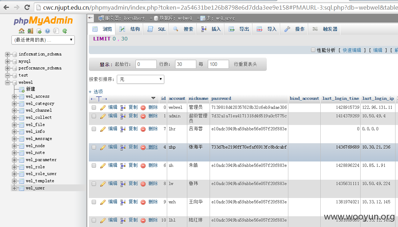Viewport: 398px width, 227px height.
Task: Collapse the webwel database node
Action: point(7,82)
